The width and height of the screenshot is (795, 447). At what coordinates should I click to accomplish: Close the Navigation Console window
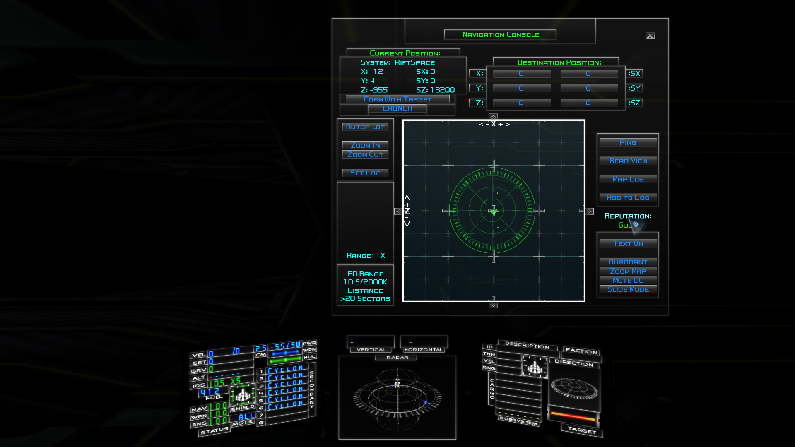(650, 36)
